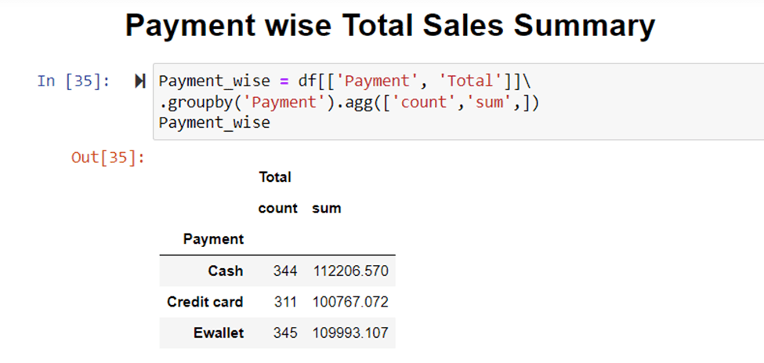Screen dimensions: 764x363
Task: Click the Credit card count value 311
Action: [x=285, y=302]
